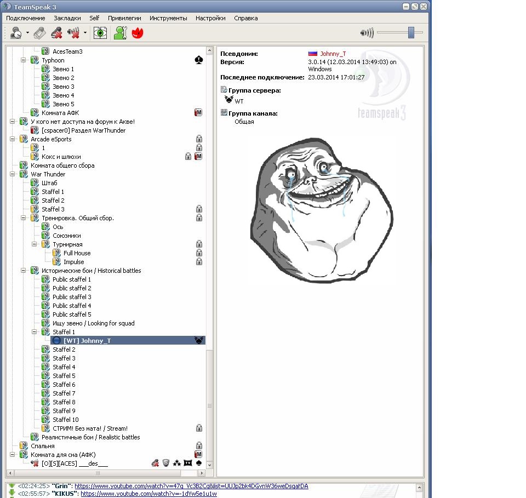Click the two stars badge on ___des___ row
526x498 pixels.
click(x=177, y=463)
